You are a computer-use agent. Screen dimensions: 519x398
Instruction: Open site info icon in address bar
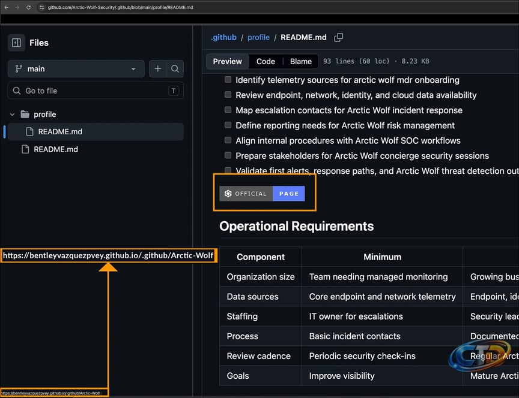coord(41,7)
